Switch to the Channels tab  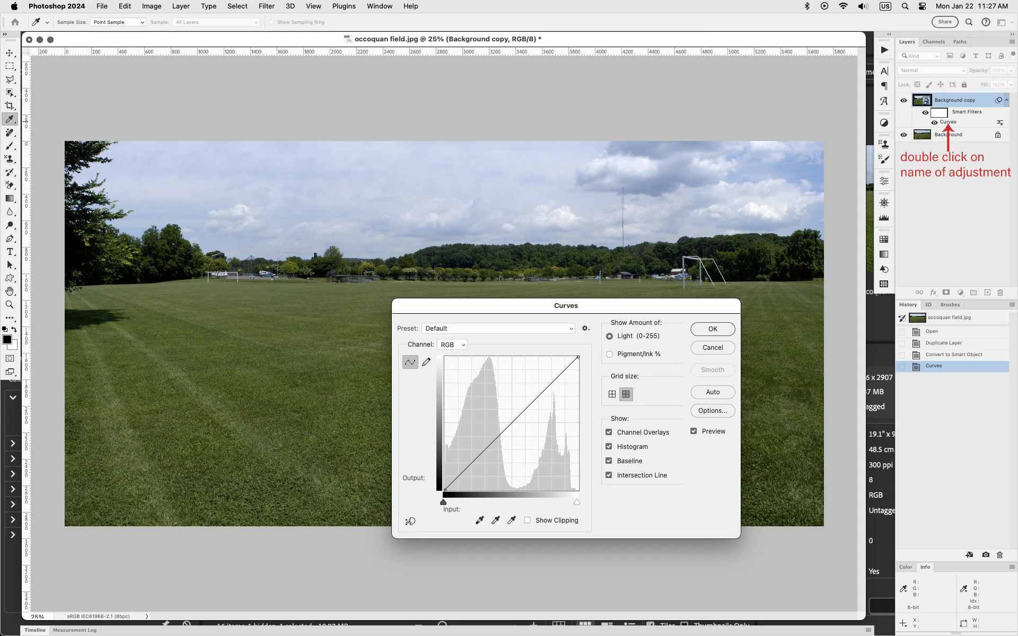(x=933, y=42)
